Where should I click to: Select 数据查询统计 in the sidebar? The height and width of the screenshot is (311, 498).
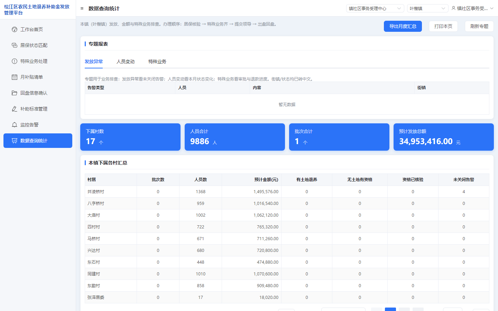[x=38, y=141]
